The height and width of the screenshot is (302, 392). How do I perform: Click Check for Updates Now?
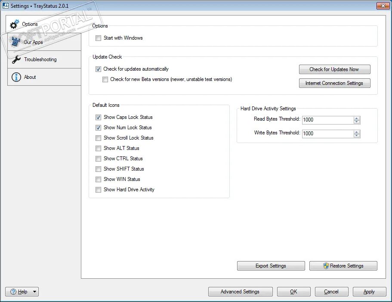(334, 69)
